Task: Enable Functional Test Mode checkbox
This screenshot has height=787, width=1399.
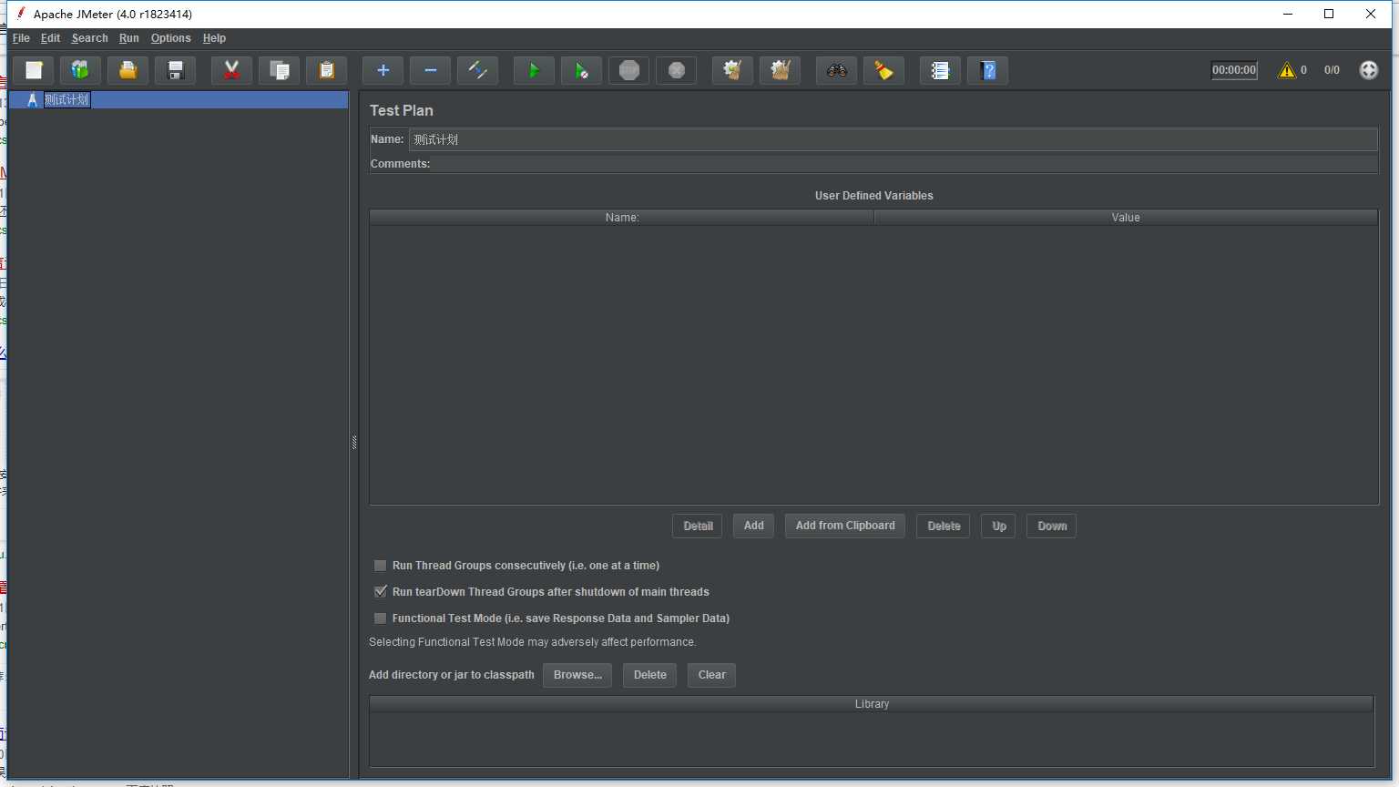Action: point(380,618)
